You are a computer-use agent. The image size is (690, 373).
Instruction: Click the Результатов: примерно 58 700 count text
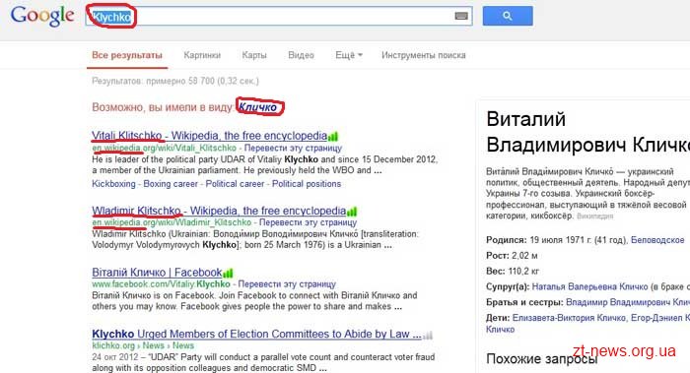[175, 81]
